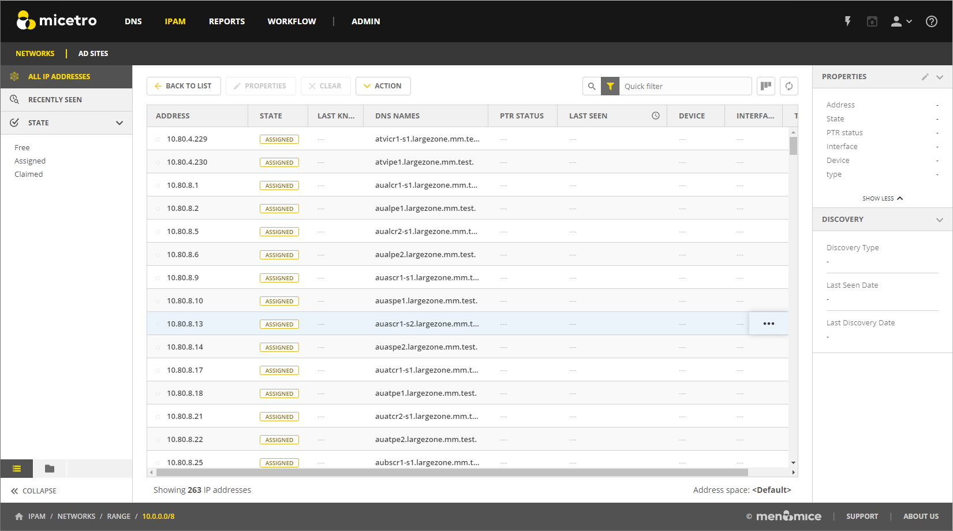Open the row actions ellipsis menu
Image resolution: width=953 pixels, height=531 pixels.
pos(768,324)
